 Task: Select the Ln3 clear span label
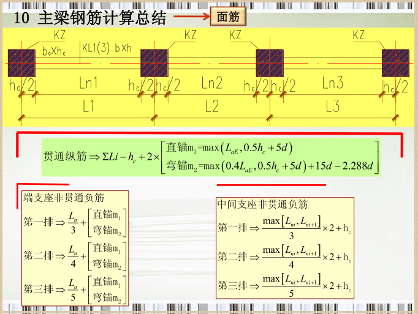[x=333, y=83]
